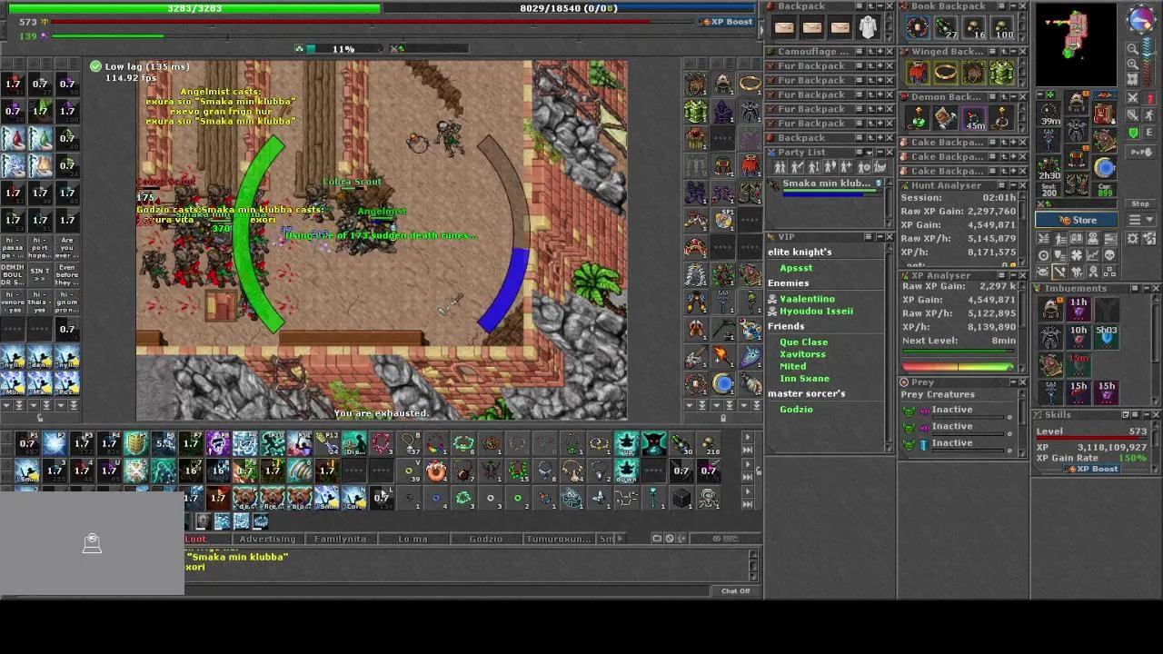Open the Familynita chat tab

[x=340, y=539]
